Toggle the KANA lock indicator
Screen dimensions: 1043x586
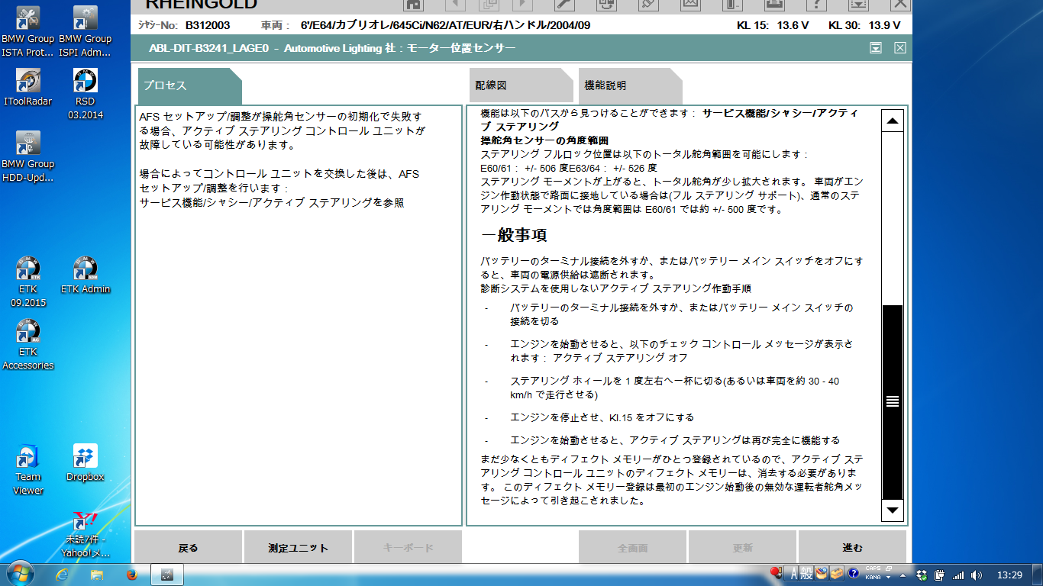point(872,578)
